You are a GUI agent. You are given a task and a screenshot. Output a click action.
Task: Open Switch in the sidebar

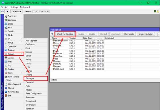click(14, 31)
